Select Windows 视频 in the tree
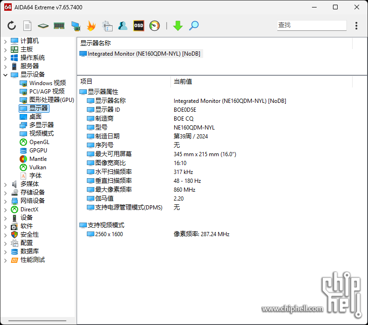Screen dimensions: 368x325 [x=48, y=83]
